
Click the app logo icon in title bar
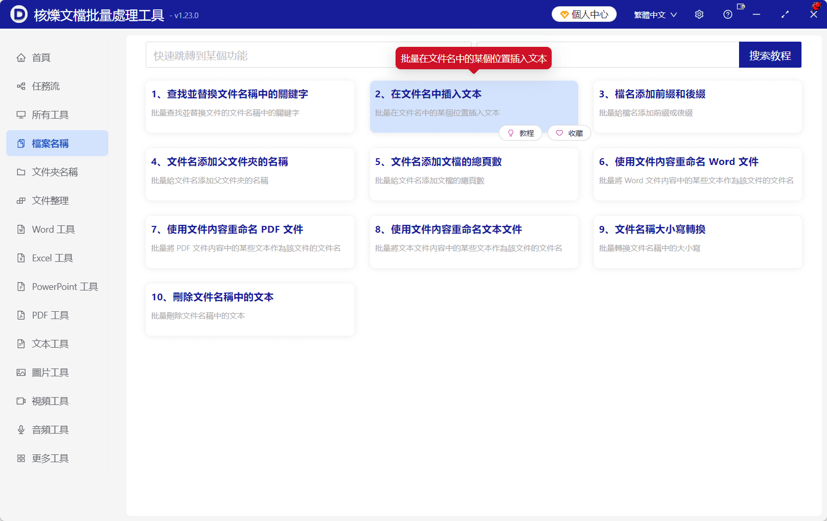19,15
